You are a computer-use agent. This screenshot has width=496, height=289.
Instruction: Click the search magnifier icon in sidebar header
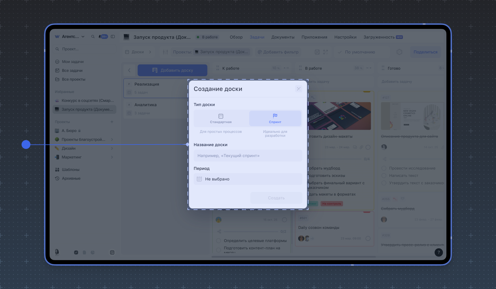pos(93,37)
